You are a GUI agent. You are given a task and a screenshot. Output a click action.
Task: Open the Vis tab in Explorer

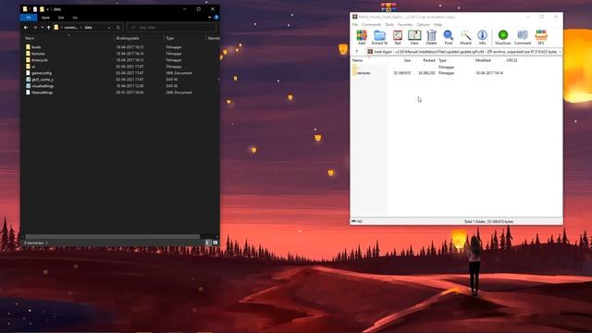75,18
